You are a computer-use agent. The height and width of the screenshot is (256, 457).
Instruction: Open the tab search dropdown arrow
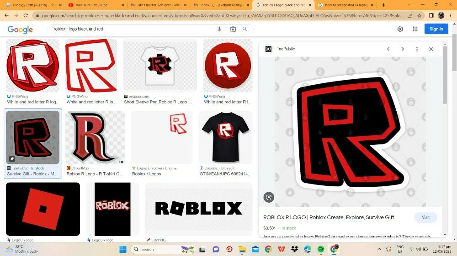click(x=409, y=5)
